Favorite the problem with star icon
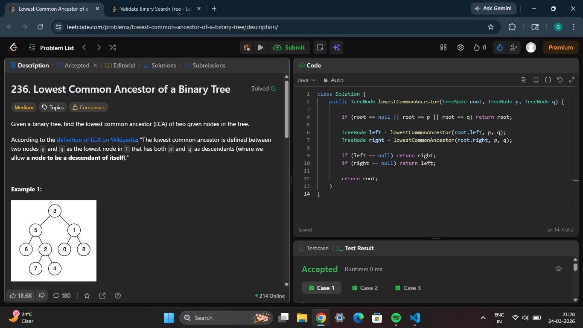 click(87, 296)
